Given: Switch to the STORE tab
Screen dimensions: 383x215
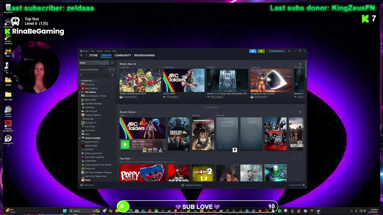Looking at the screenshot, I should (93, 55).
